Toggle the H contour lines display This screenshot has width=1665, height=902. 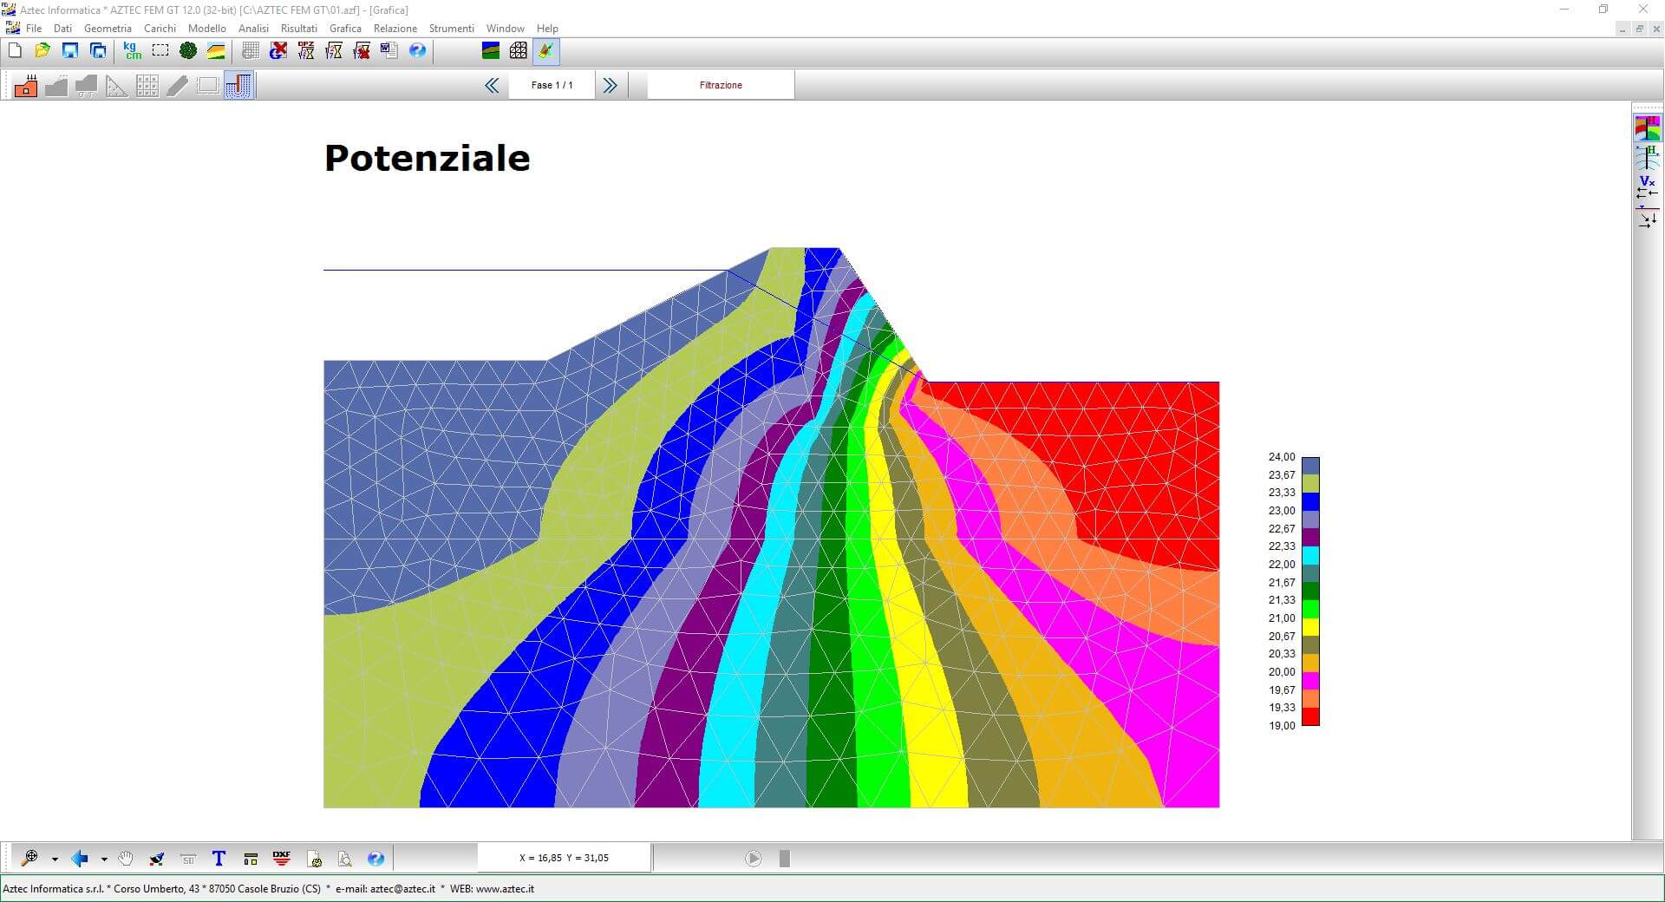[1647, 157]
